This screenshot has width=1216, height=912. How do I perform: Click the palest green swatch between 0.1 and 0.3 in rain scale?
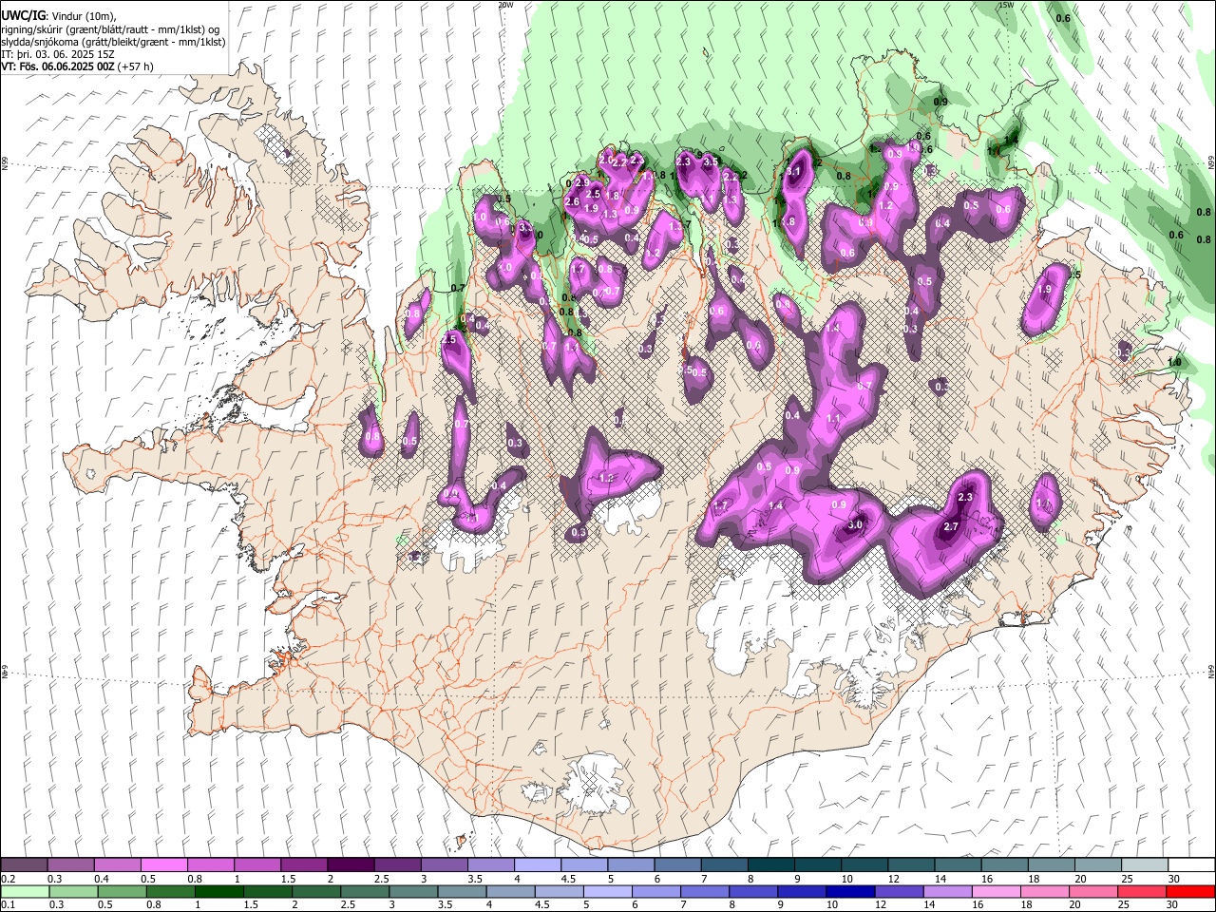coord(24,891)
